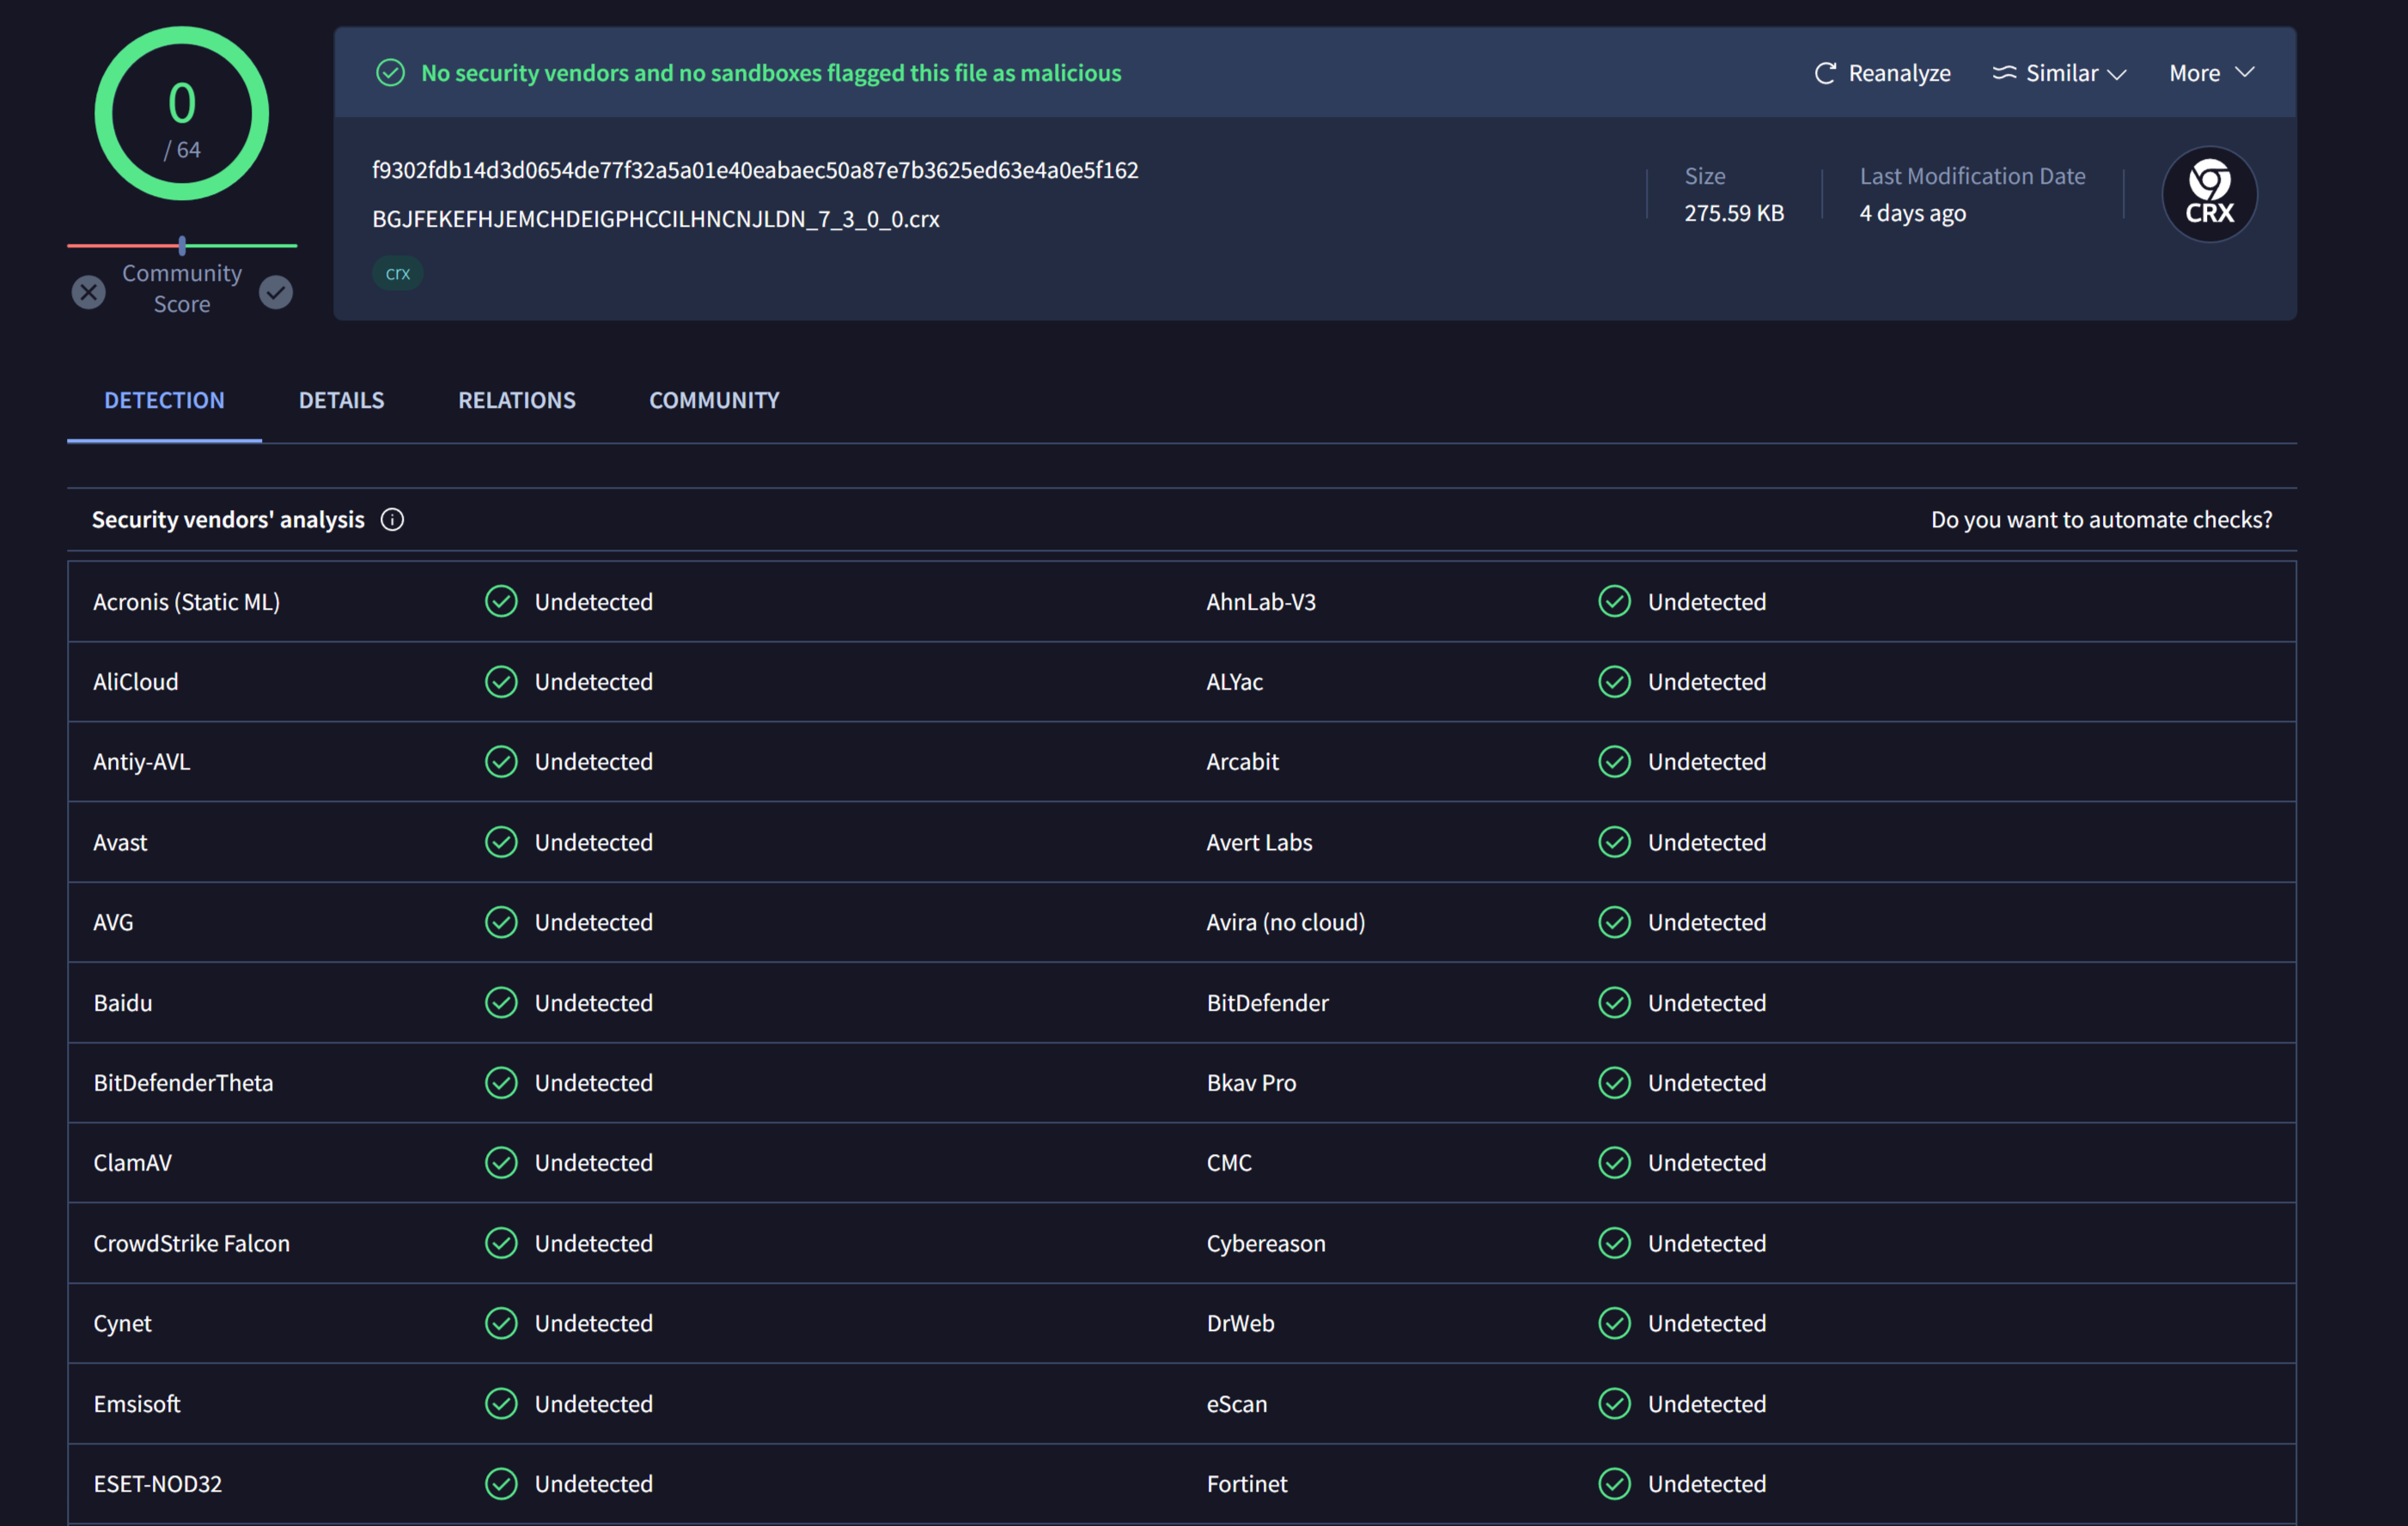Click the Community Score slider handle
The image size is (2408, 1526).
click(x=182, y=245)
